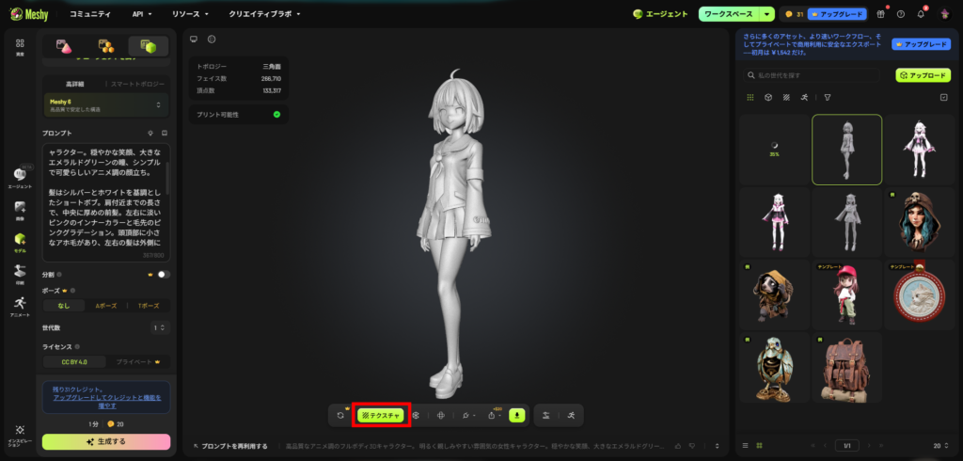Screen dimensions: 963x461
Task: Click the ワークスペース button
Action: (729, 13)
